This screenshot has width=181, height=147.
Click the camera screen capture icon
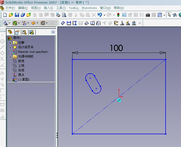(x=148, y=15)
